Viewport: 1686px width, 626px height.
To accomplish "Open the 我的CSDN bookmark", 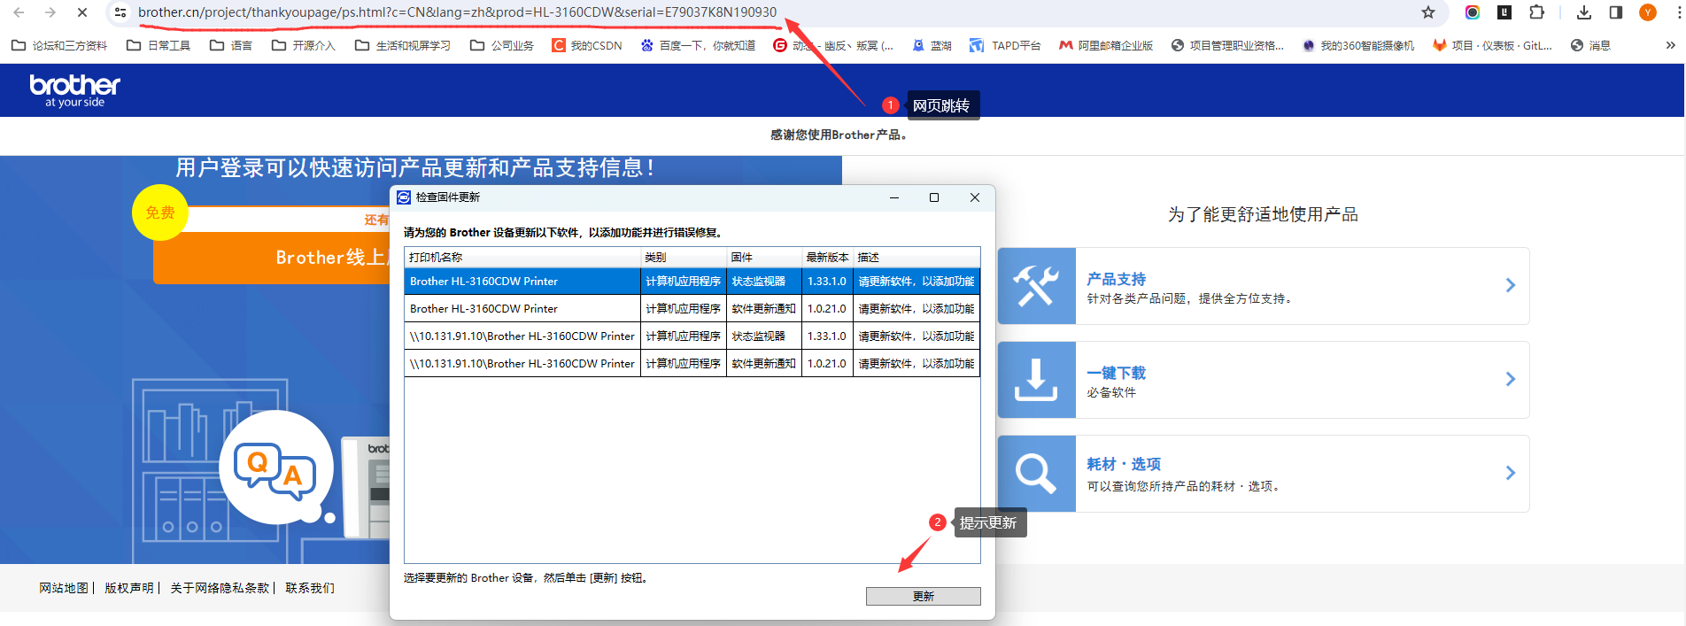I will (x=587, y=45).
